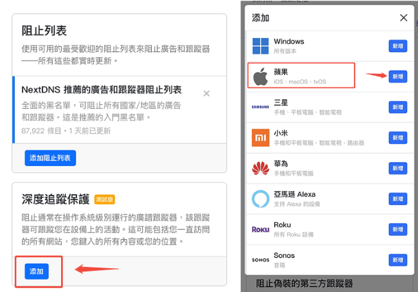Click '手機、平板電腦、智能電視' subtitle text
The image size is (418, 292).
tap(307, 113)
